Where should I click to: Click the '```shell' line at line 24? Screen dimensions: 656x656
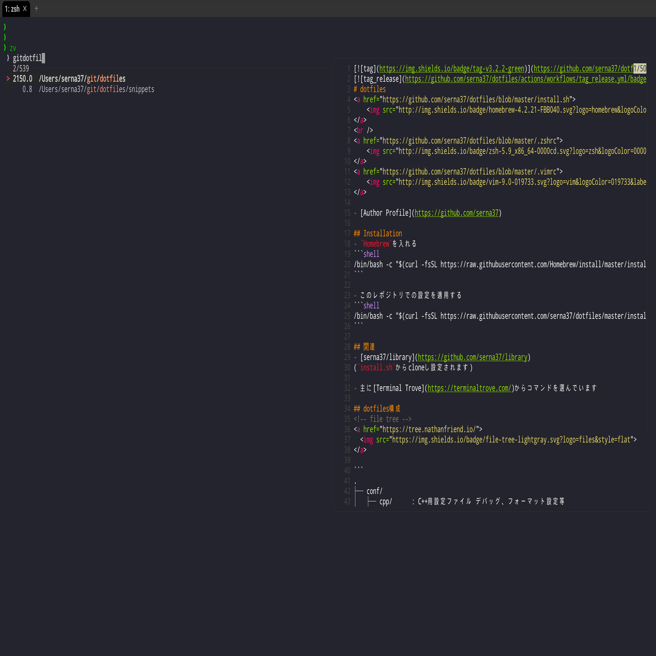coord(366,306)
